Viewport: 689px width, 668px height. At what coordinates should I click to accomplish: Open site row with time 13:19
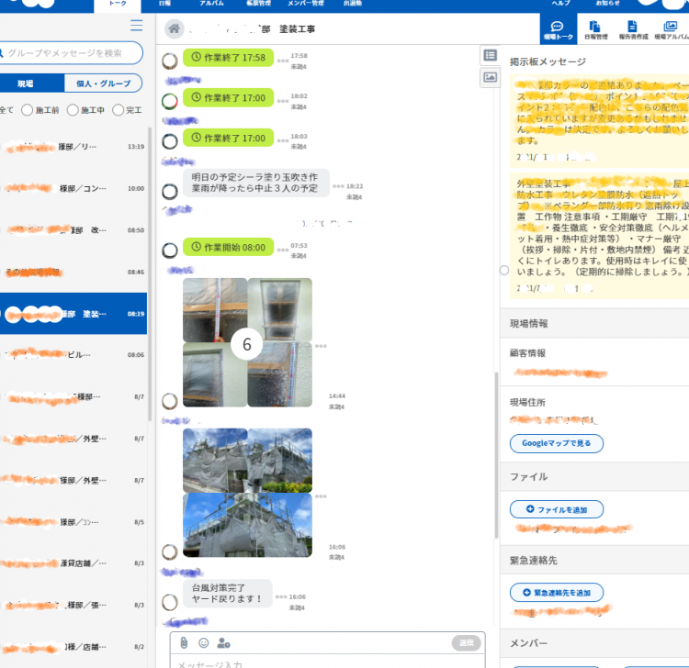(x=73, y=147)
